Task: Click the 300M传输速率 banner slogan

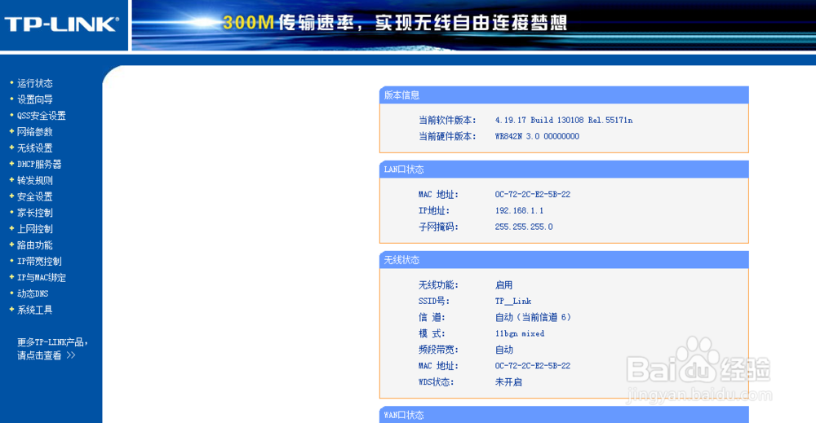Action: (395, 22)
